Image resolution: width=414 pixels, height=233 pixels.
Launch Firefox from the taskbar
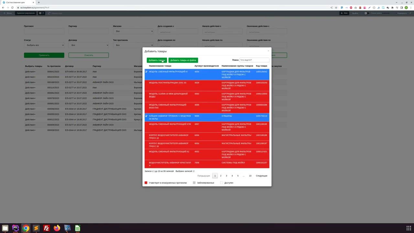[57, 228]
